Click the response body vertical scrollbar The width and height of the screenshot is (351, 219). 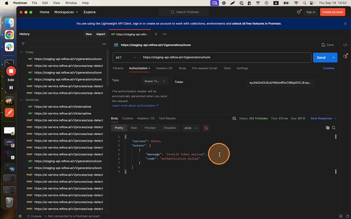335,154
